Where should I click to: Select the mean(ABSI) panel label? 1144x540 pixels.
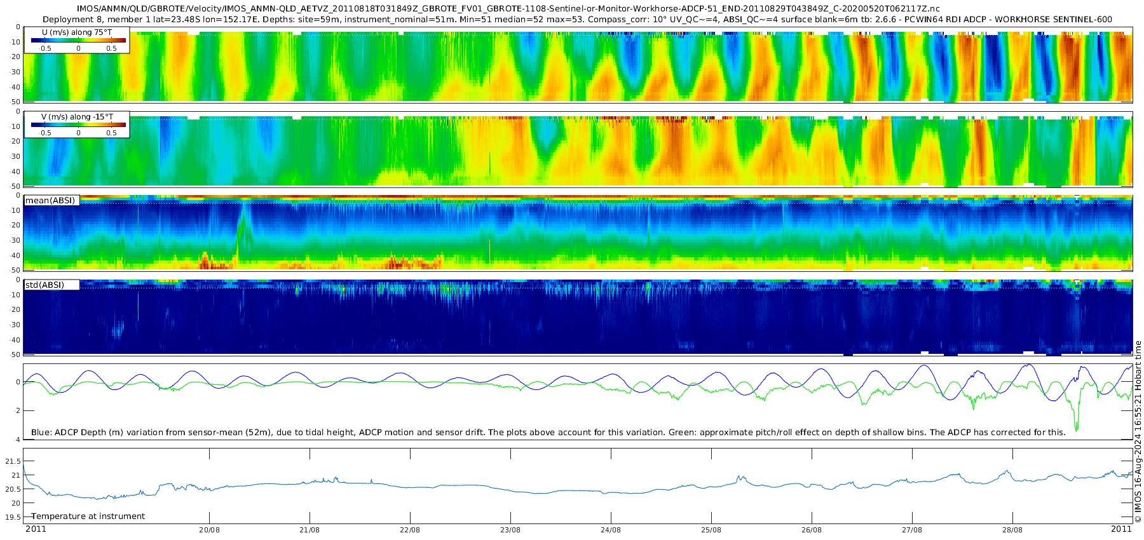pos(50,201)
